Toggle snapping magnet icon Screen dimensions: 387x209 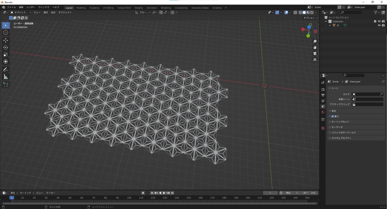tap(161, 12)
